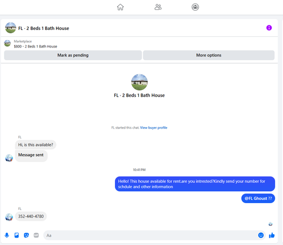
Task: Click the 'Marketplace' label above the listing price
Action: [23, 41]
